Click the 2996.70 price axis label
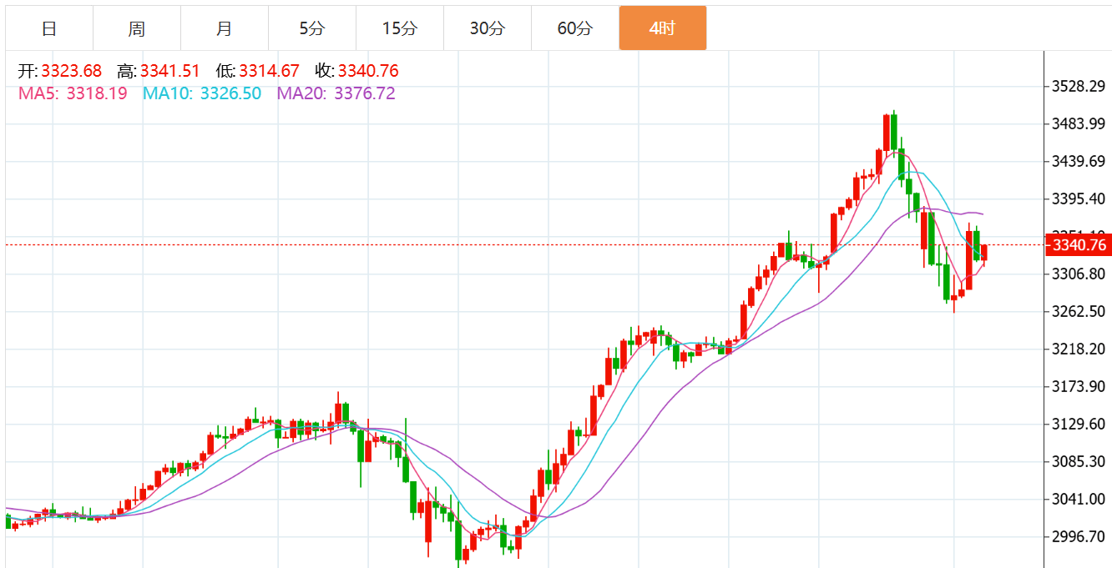Viewport: 1112px width, 568px height. [x=1079, y=536]
